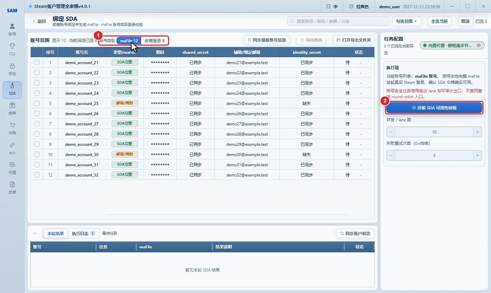
Task: Open the eco link section
Action: [x=12, y=148]
